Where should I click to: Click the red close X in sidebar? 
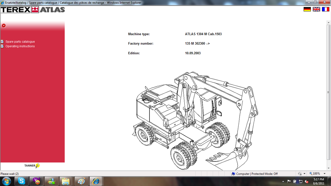(4, 26)
